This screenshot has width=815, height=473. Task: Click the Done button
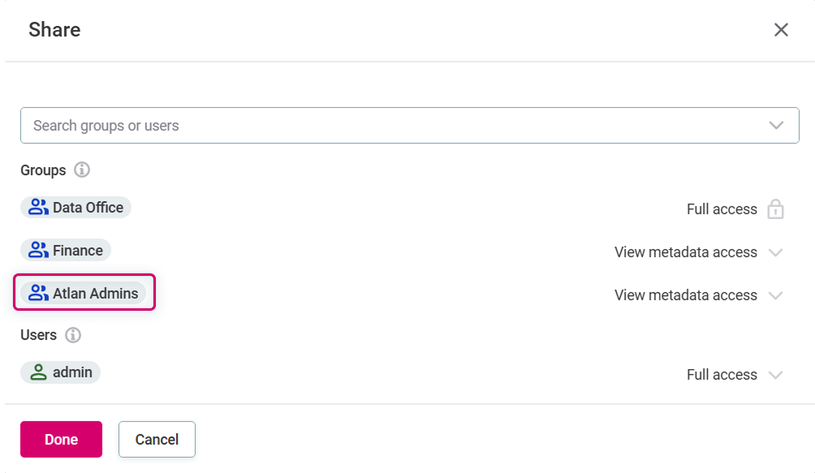pyautogui.click(x=61, y=439)
